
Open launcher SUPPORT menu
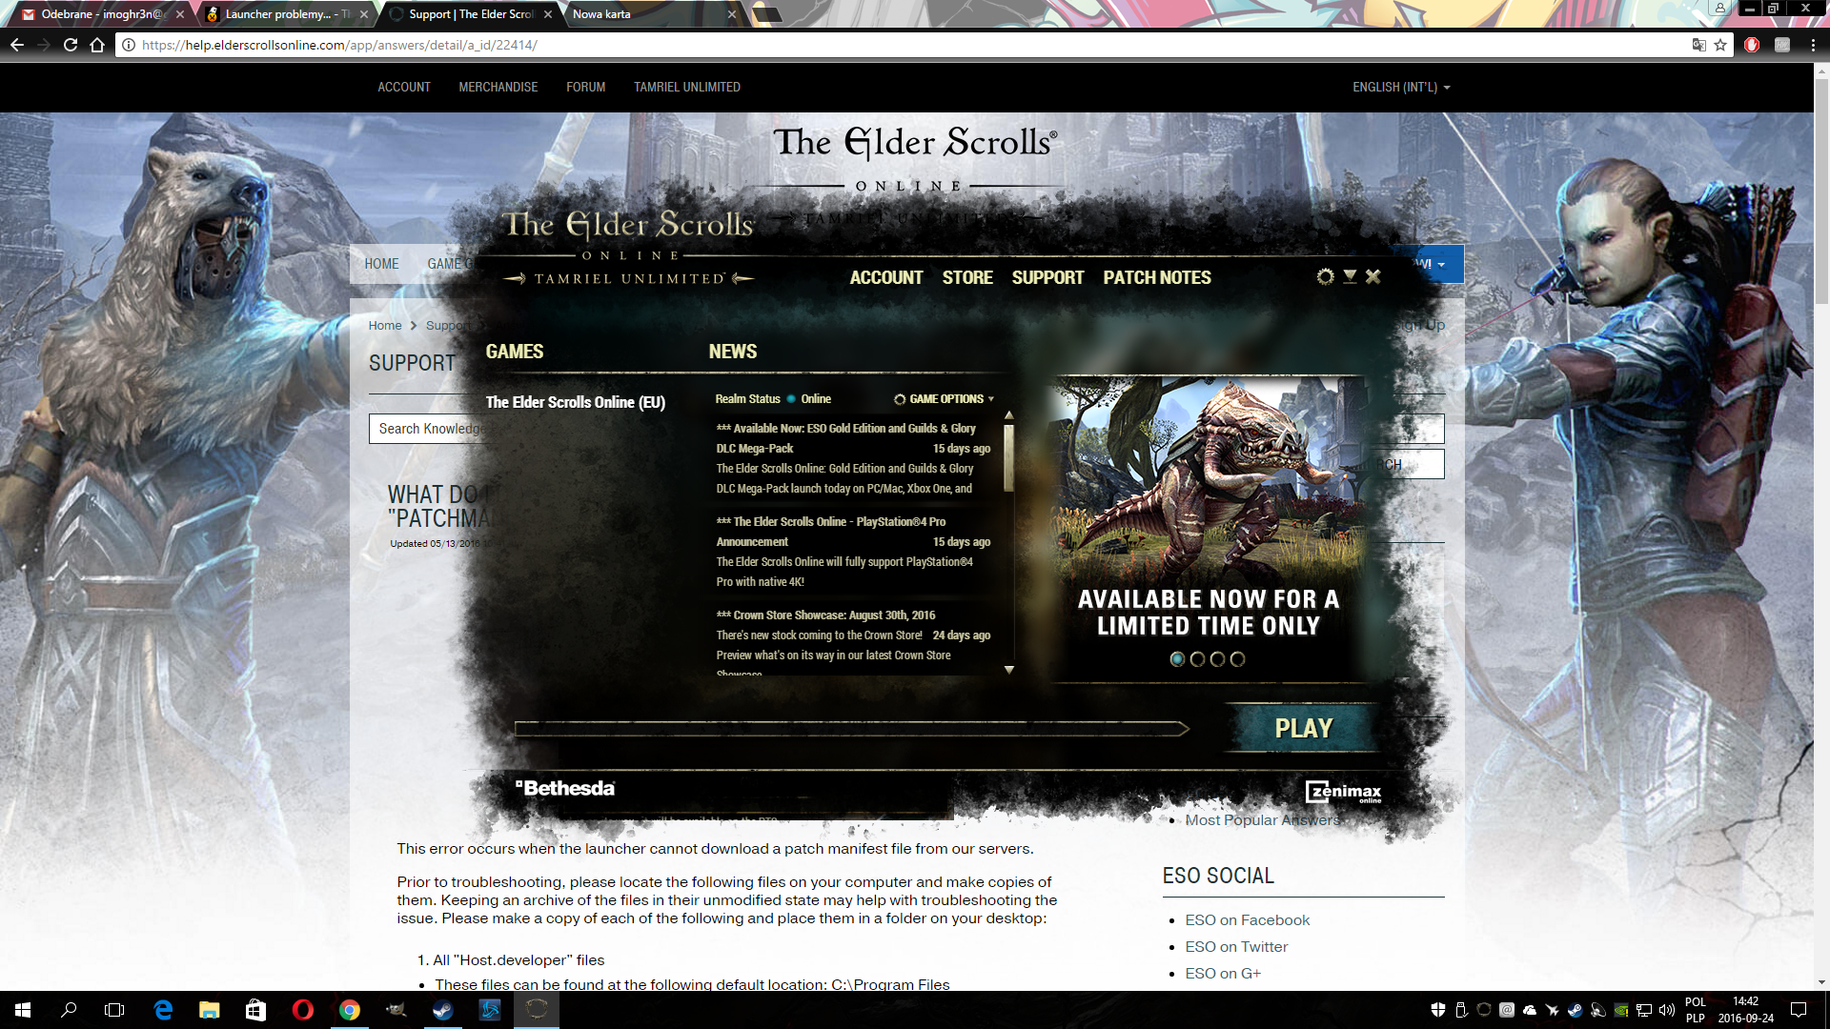point(1047,277)
